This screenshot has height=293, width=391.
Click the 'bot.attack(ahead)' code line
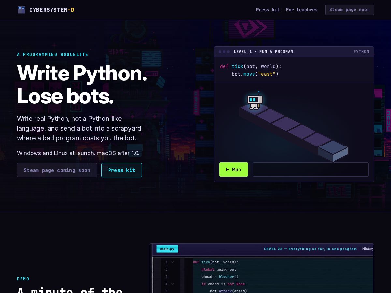click(228, 291)
